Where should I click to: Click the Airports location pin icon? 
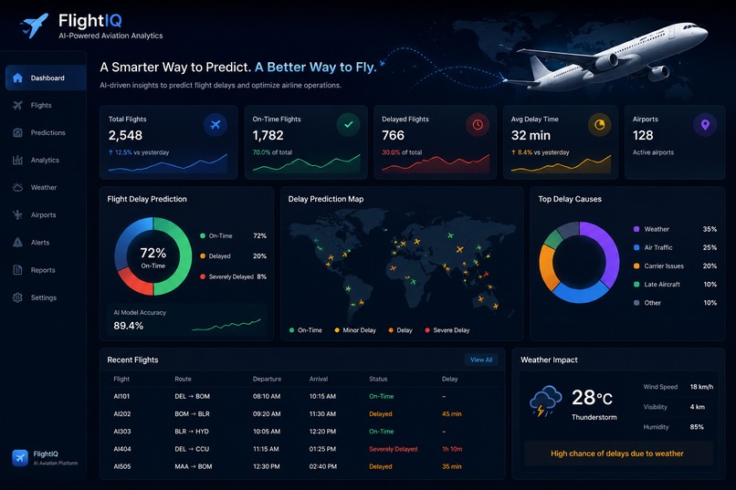(705, 125)
